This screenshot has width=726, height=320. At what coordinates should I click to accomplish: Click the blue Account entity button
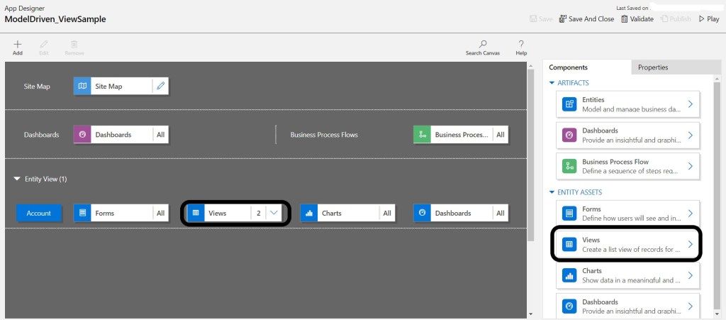40,213
